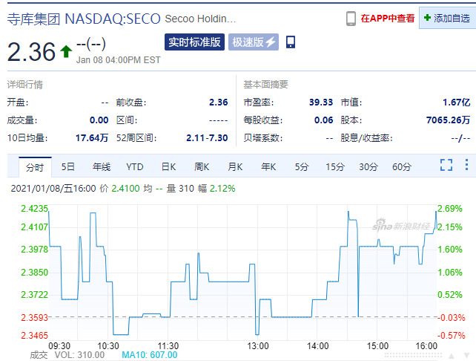Click the green up arrow beside 2.36
The width and height of the screenshot is (476, 361).
66,51
